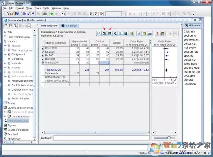Click the Footnote input field
This screenshot has height=157, width=213.
[x=101, y=138]
